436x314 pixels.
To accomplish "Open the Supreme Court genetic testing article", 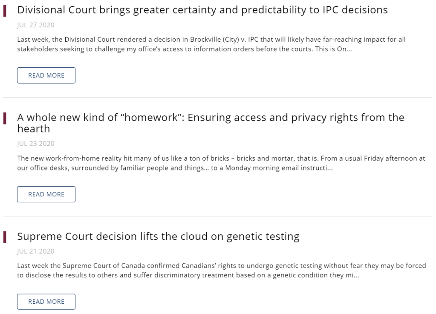I will click(x=158, y=236).
